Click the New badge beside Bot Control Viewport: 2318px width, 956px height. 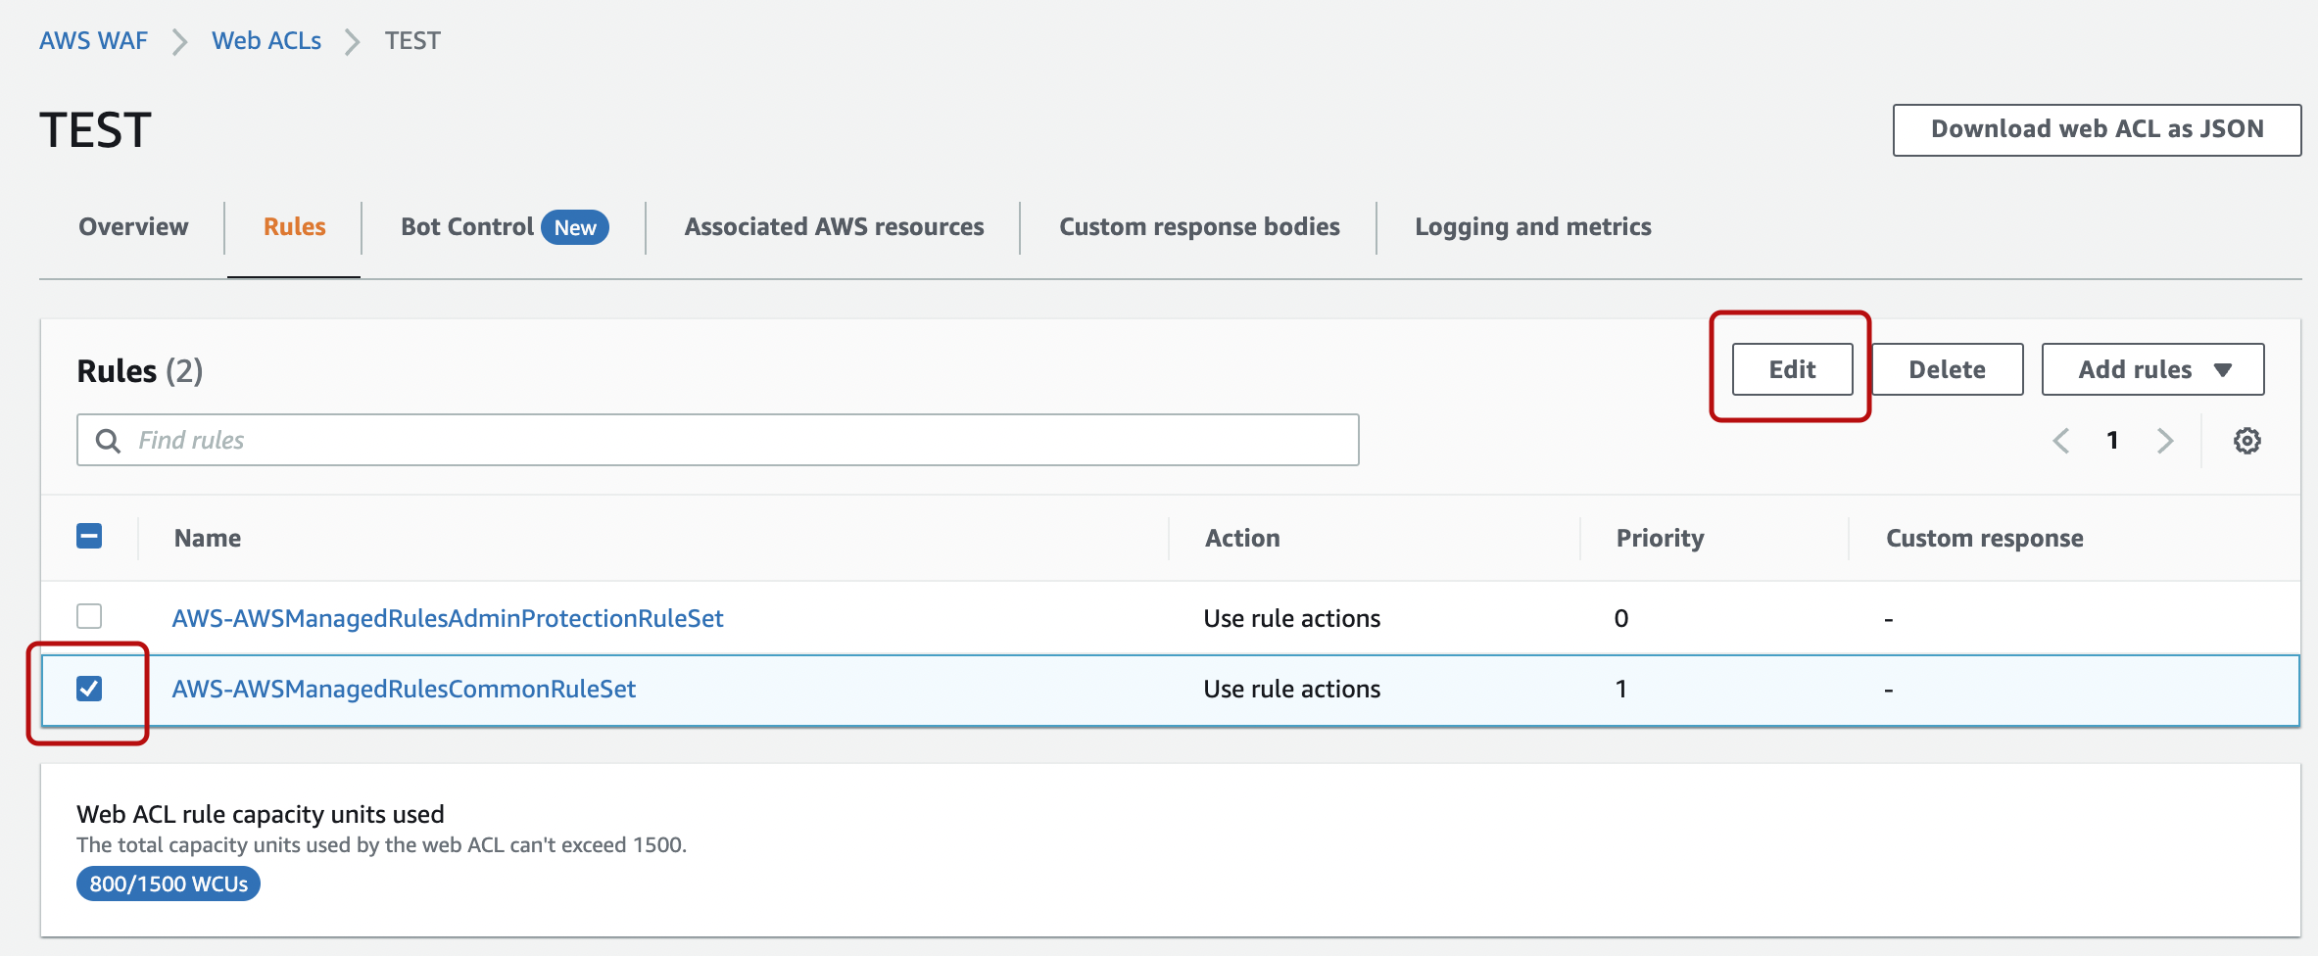coord(575,227)
